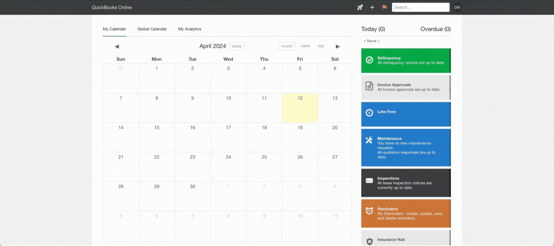Select April 1 on calendar
This screenshot has width=554, height=246.
pos(157,78)
